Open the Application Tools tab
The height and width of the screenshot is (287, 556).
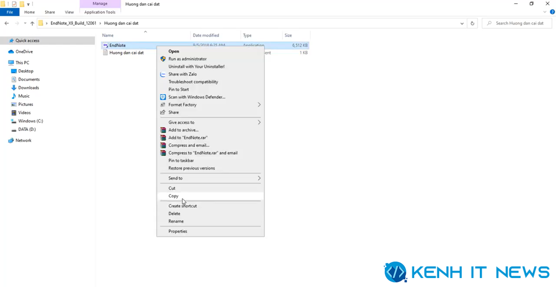(100, 12)
